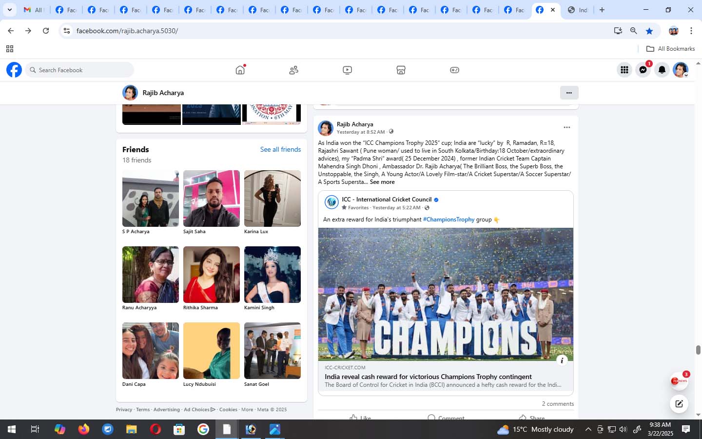The width and height of the screenshot is (702, 439).
Task: Open See all friends link
Action: (x=280, y=149)
